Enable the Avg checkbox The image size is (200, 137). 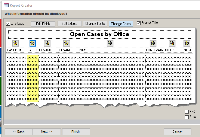187,111
